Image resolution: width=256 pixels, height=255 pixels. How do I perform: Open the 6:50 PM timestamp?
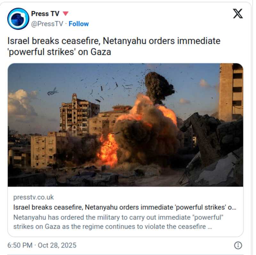(x=20, y=245)
